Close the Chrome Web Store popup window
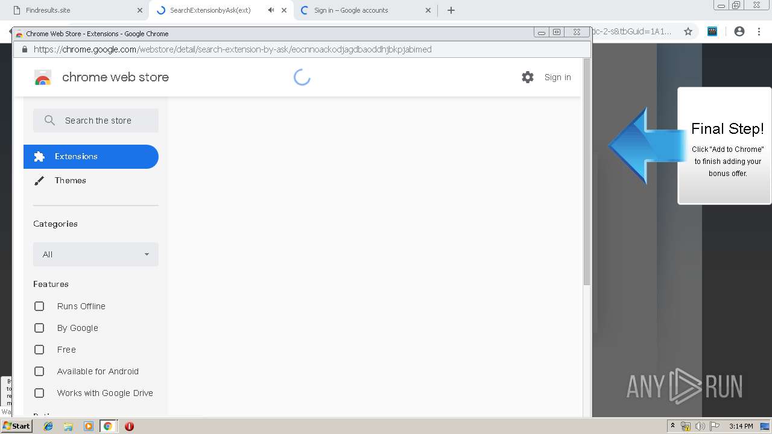The image size is (772, 434). (x=577, y=33)
